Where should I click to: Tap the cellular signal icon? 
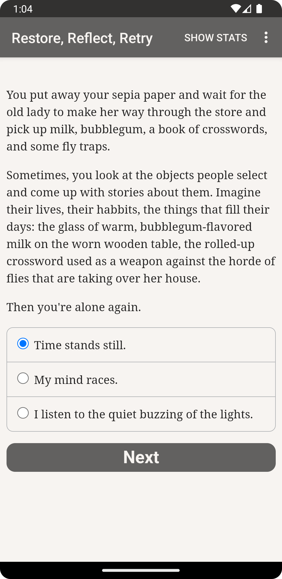coord(247,9)
